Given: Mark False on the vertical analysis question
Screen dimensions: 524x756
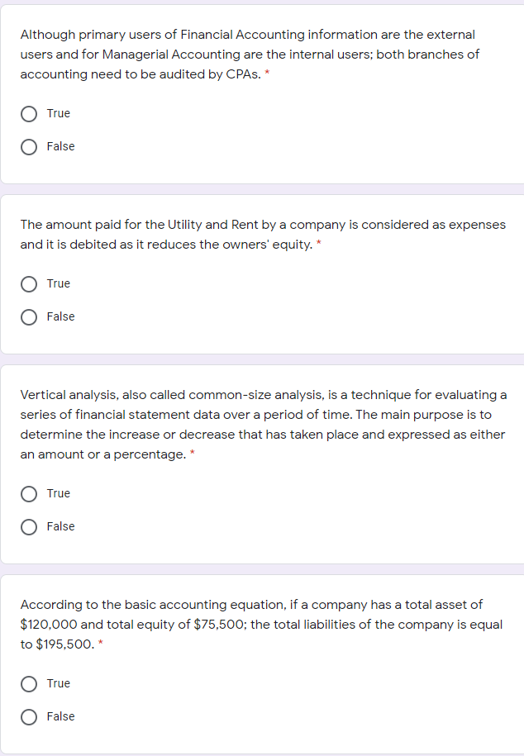Looking at the screenshot, I should point(29,527).
